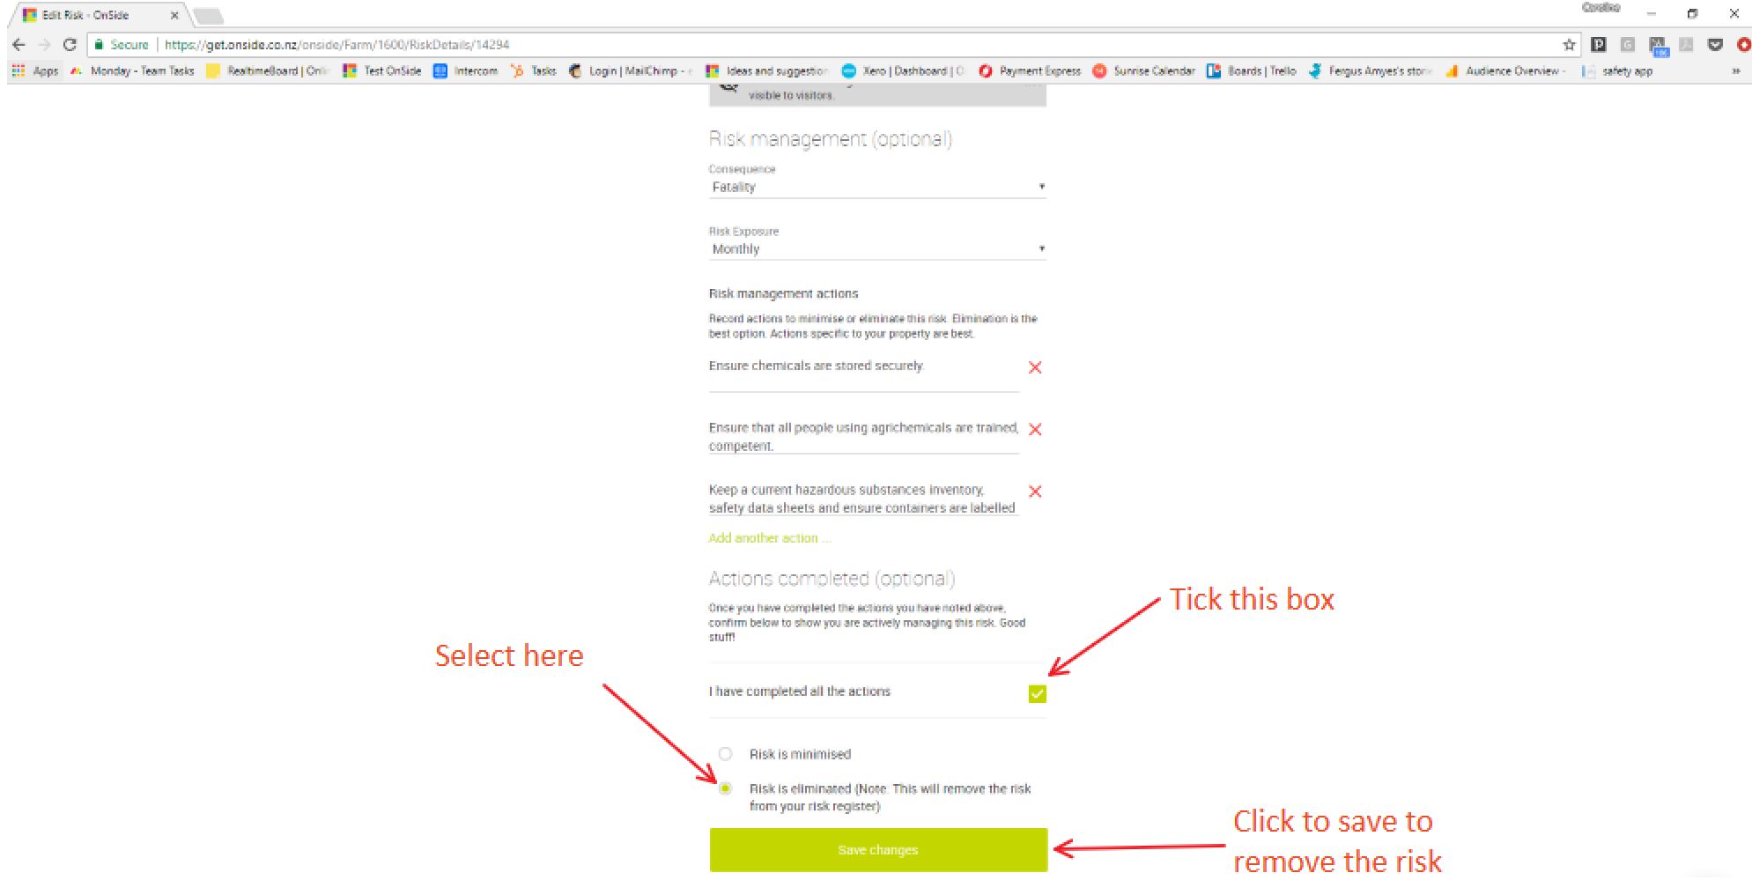Open a new browser tab
The height and width of the screenshot is (895, 1752).
pos(208,16)
